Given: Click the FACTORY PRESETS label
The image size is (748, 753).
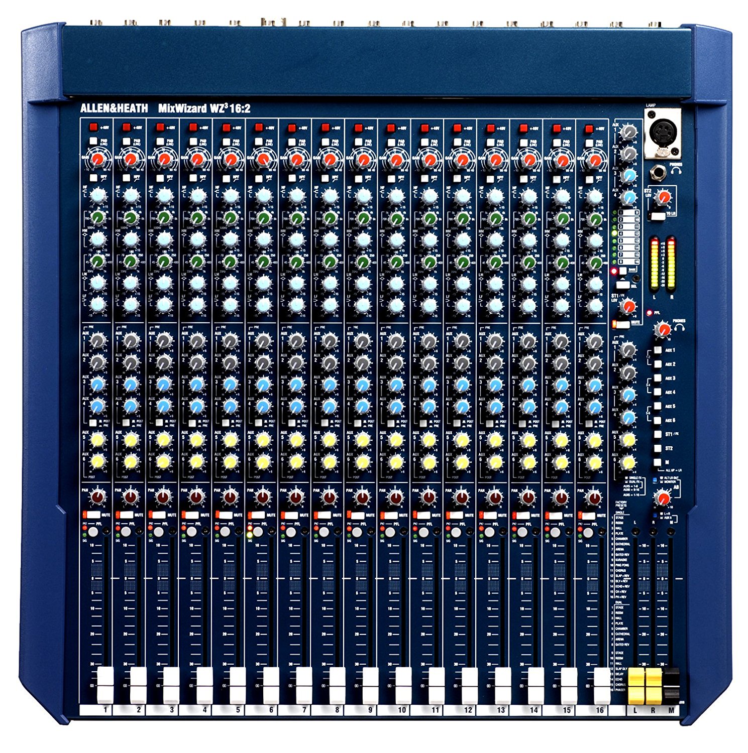Looking at the screenshot, I should coord(621,504).
